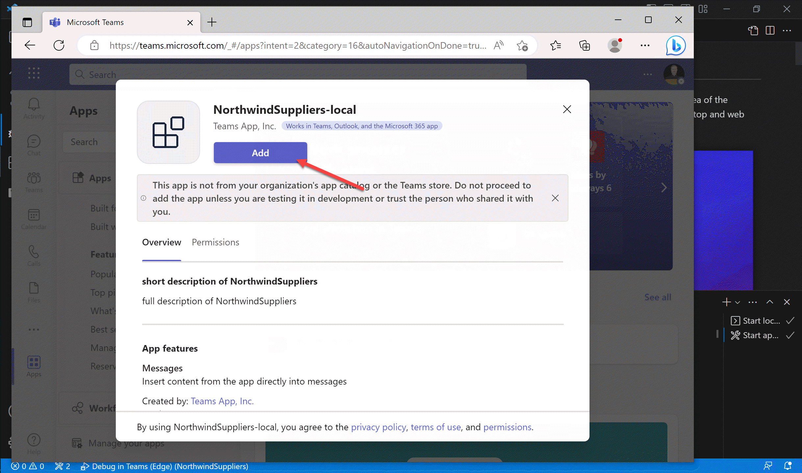This screenshot has height=473, width=802.
Task: Open the Read aloud icon in address bar
Action: click(498, 45)
